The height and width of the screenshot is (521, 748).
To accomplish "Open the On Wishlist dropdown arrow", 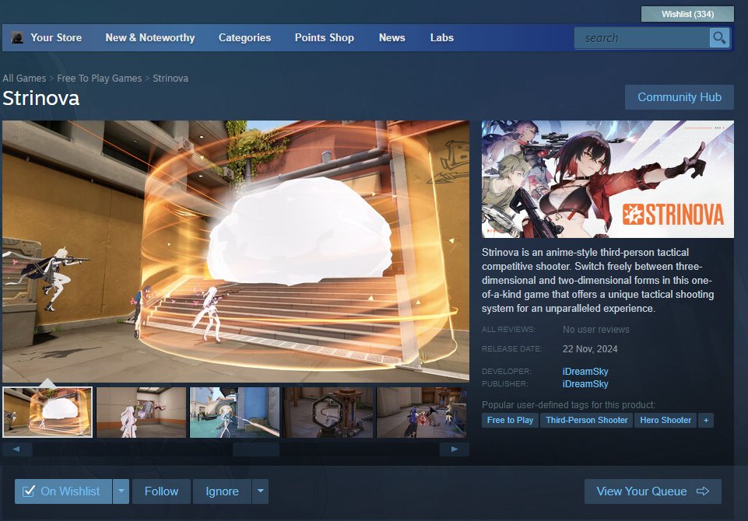I will click(121, 491).
